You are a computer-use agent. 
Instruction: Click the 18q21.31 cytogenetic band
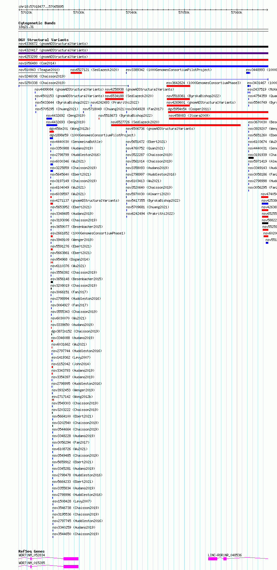[x=26, y=27]
